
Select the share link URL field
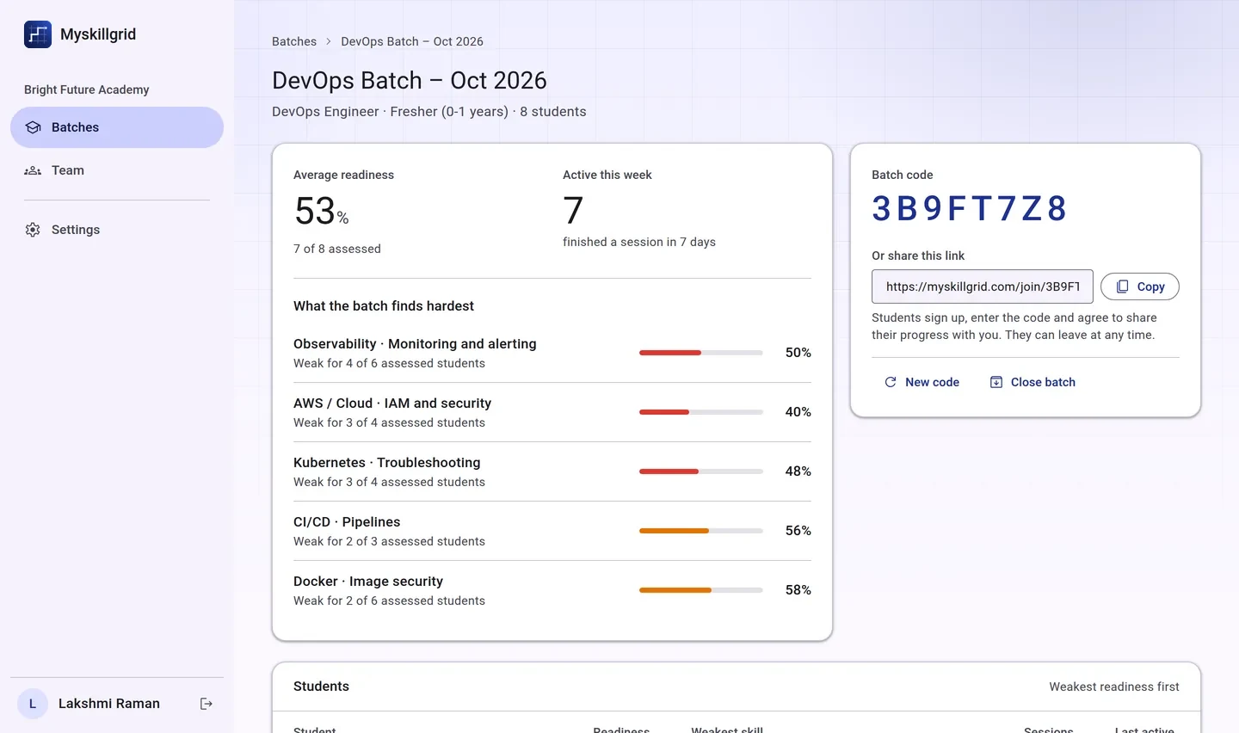click(983, 286)
